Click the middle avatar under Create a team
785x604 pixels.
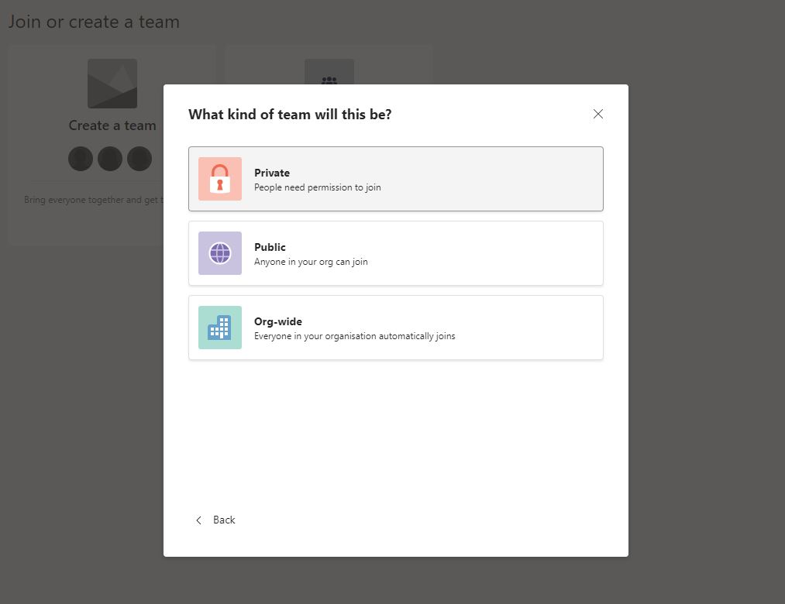point(109,158)
